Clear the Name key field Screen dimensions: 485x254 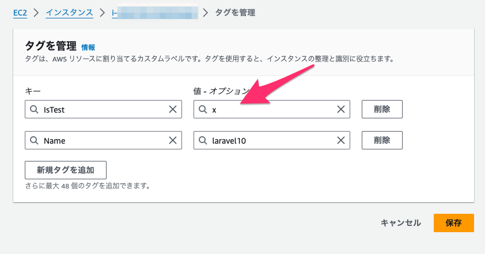coord(173,140)
